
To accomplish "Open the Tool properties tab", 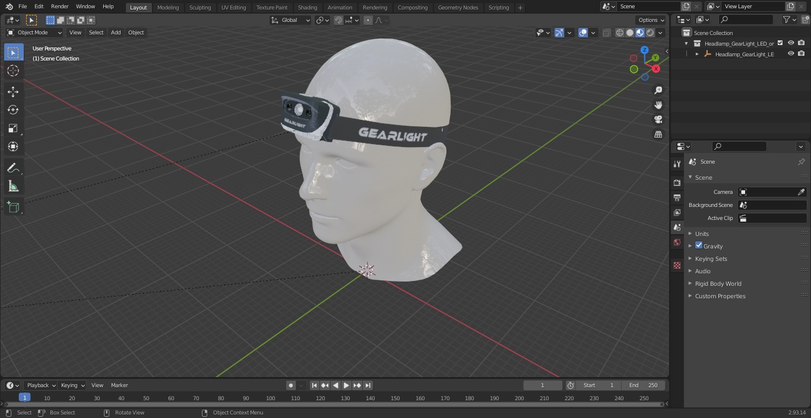I will 677,164.
